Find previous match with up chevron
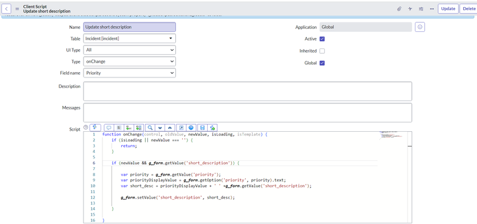This screenshot has width=477, height=224. click(x=170, y=128)
